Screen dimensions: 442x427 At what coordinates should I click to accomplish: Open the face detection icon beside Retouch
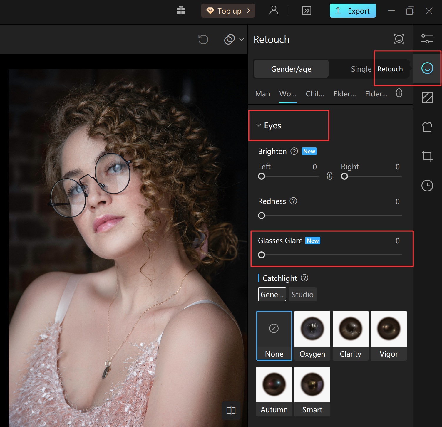(399, 39)
